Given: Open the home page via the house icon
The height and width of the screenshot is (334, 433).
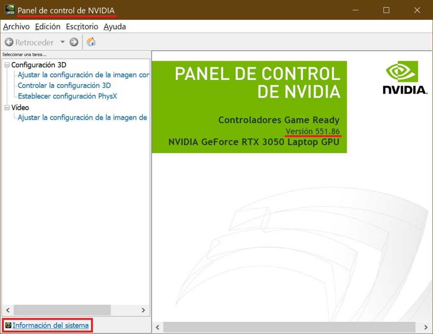Looking at the screenshot, I should click(x=91, y=42).
